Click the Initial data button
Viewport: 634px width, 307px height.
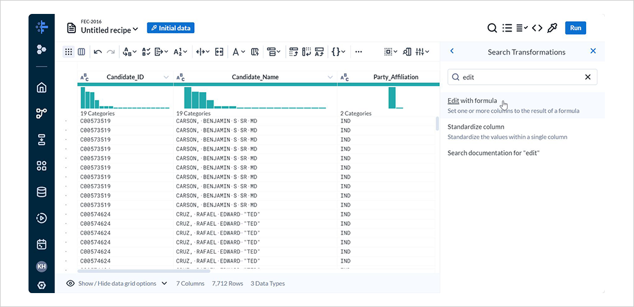click(x=170, y=28)
